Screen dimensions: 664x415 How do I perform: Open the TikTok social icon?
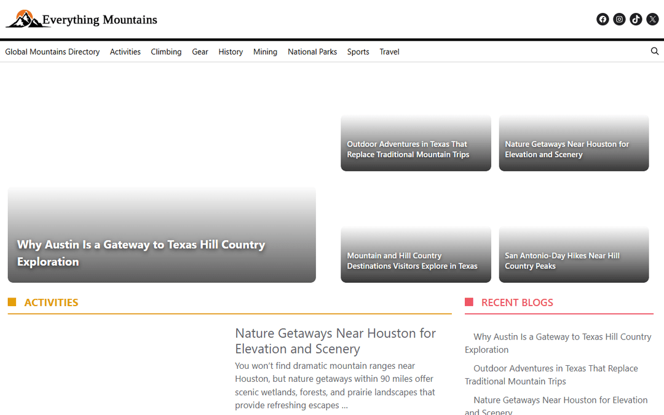[x=636, y=19]
